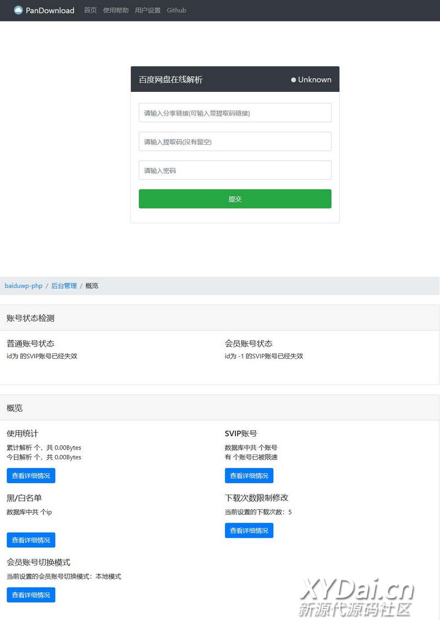Click the Unknown status dot indicator
This screenshot has width=440, height=620.
click(x=294, y=80)
